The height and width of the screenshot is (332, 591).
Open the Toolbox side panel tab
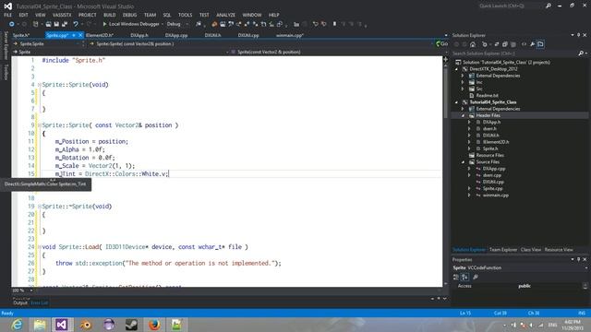tap(6, 72)
